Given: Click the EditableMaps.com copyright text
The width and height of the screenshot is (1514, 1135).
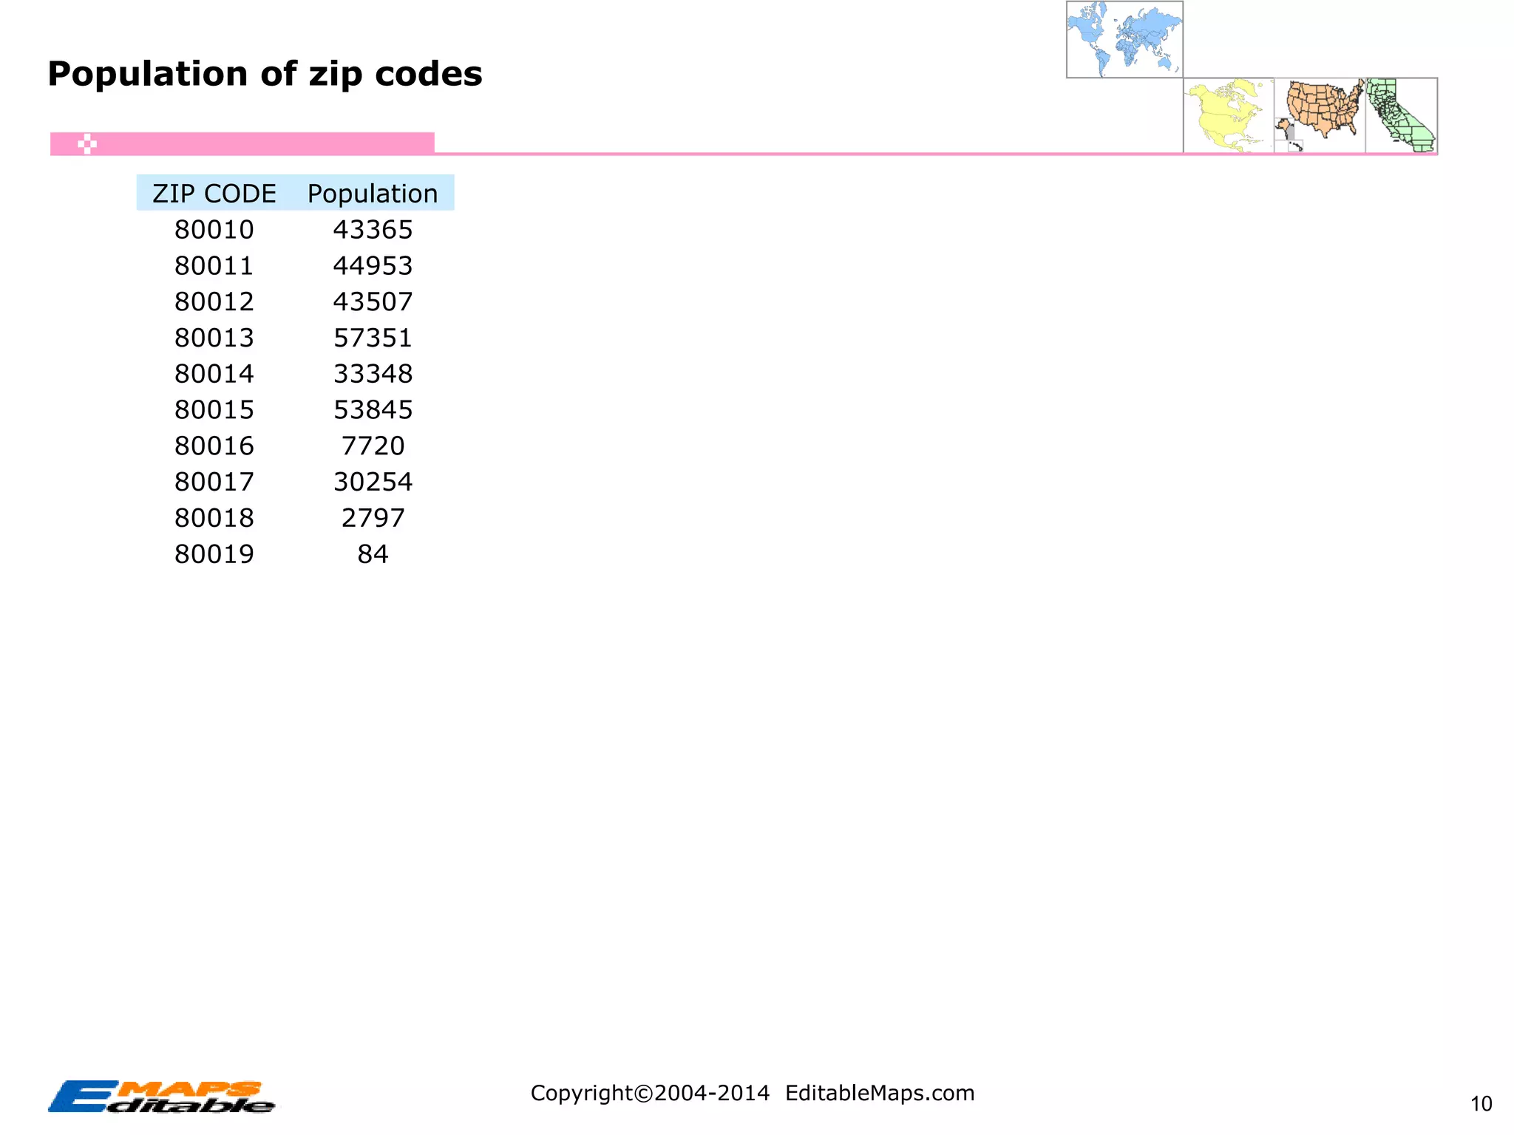Looking at the screenshot, I should pos(753,1093).
